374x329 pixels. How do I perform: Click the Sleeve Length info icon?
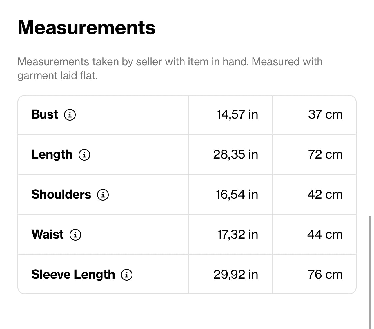click(x=127, y=275)
